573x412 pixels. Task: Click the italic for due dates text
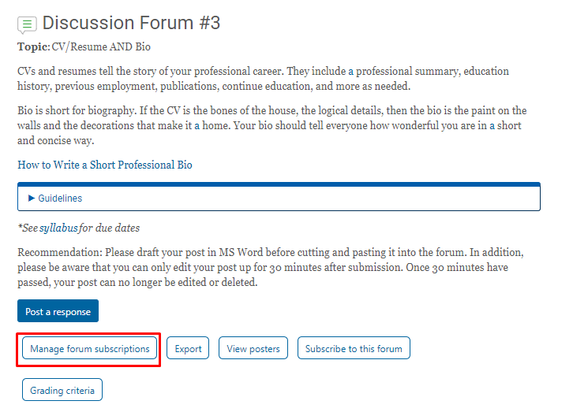pyautogui.click(x=109, y=228)
